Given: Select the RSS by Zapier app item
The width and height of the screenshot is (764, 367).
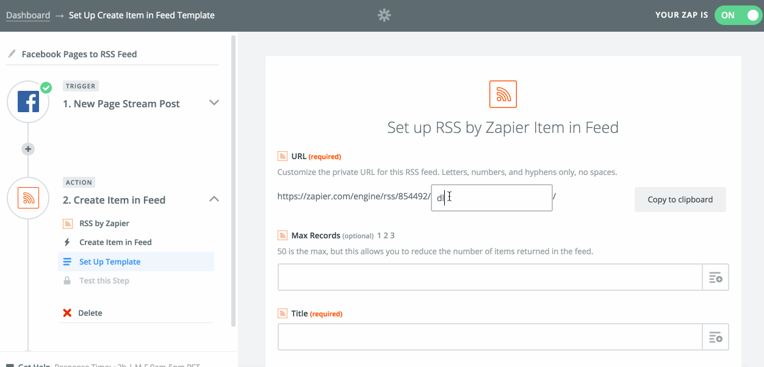Looking at the screenshot, I should coord(104,223).
